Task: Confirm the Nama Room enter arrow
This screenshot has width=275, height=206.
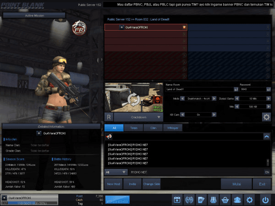Action: (x=236, y=89)
